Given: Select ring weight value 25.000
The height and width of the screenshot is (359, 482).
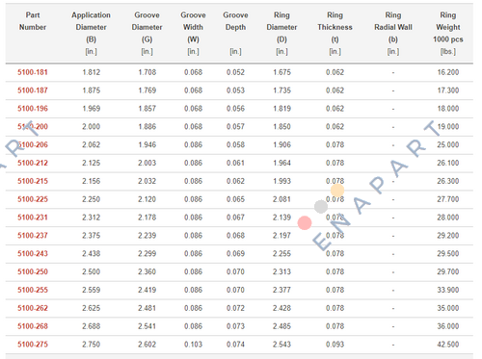Looking at the screenshot, I should [448, 144].
